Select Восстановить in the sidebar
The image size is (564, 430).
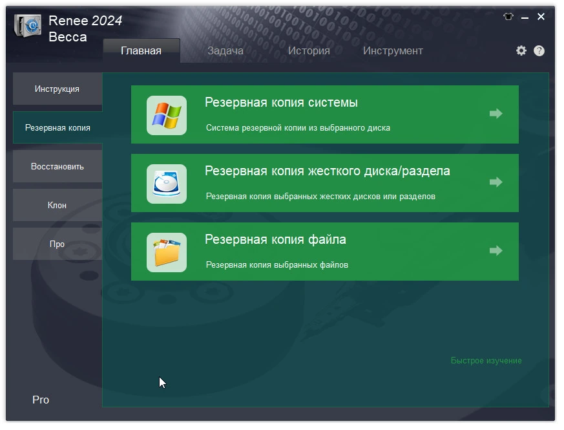57,166
